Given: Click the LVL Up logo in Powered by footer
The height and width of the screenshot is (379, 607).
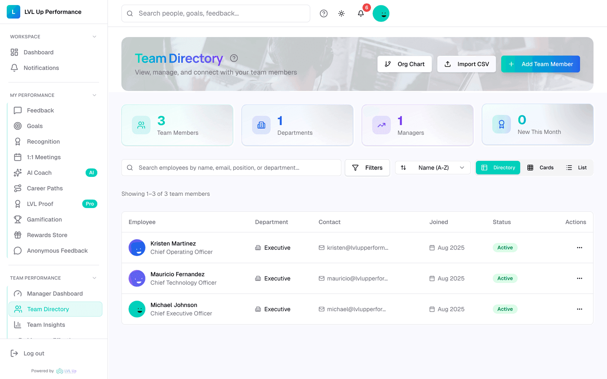Looking at the screenshot, I should coord(67,371).
